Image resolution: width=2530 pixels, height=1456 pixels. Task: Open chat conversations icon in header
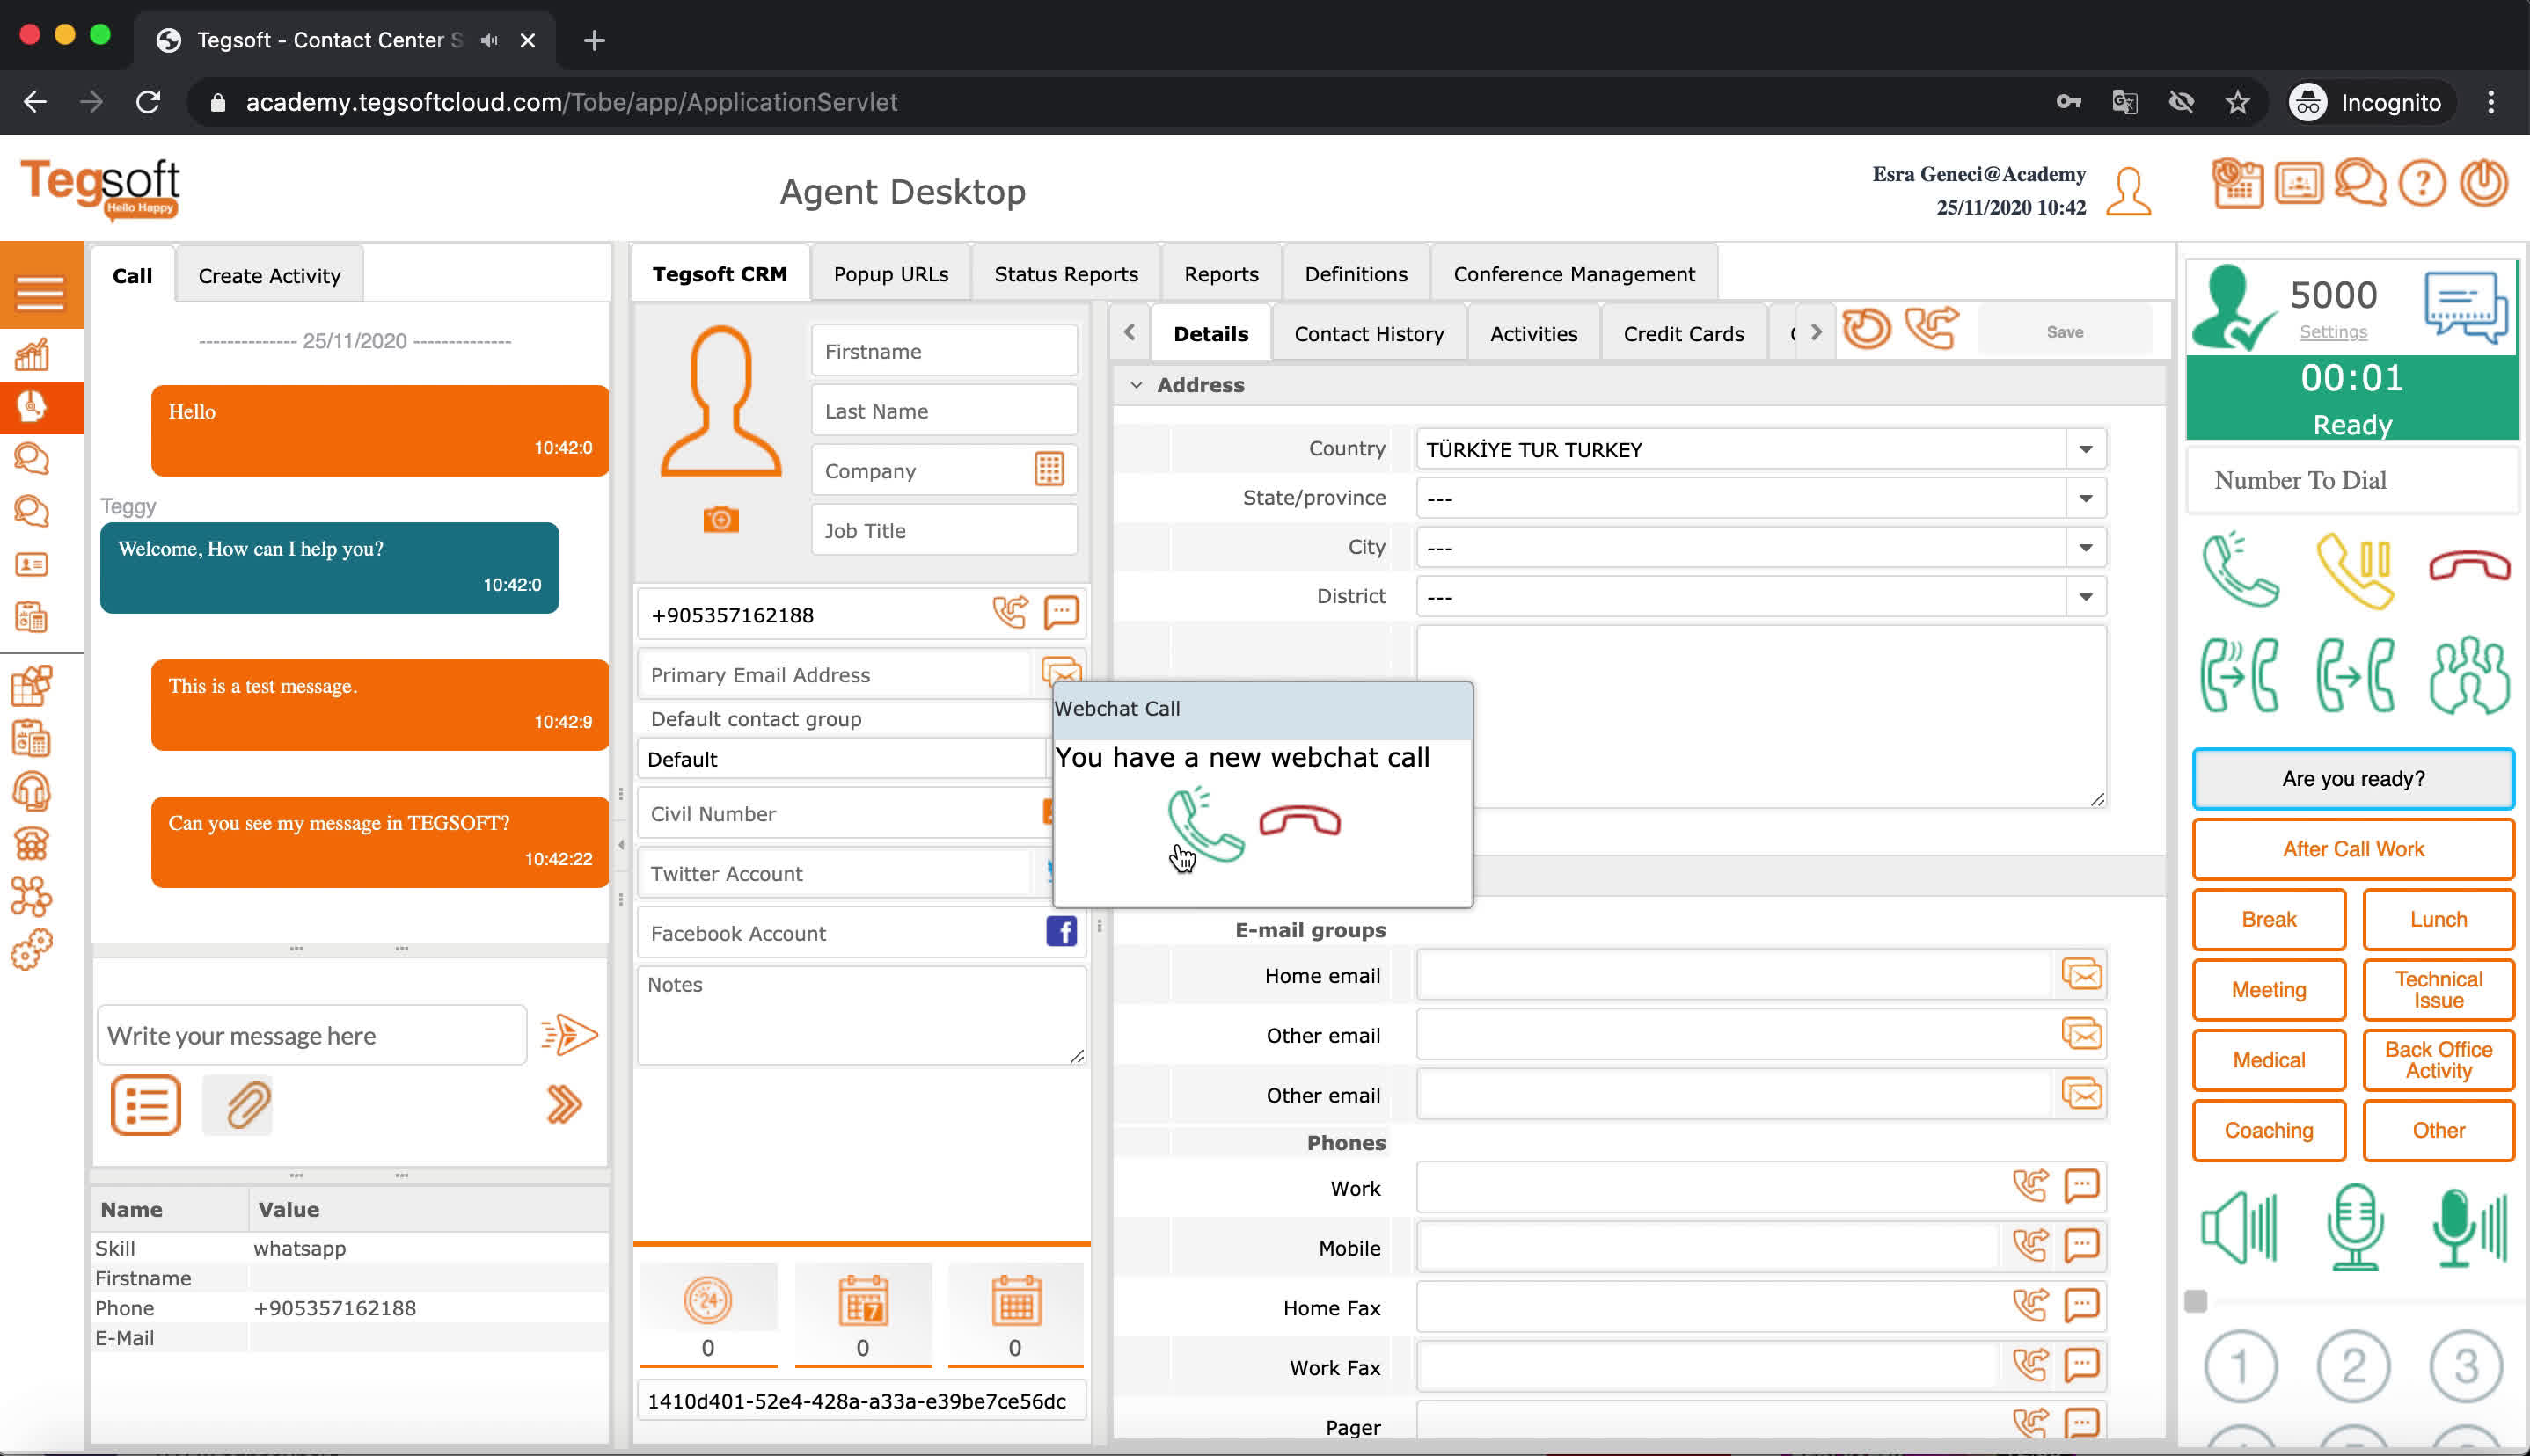pos(2360,183)
